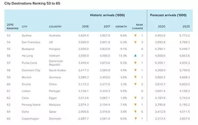Click the down arrow in Penang Island row

click(135, 105)
